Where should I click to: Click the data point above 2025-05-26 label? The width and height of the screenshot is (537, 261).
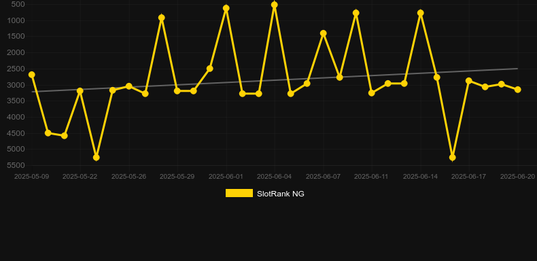pos(128,86)
